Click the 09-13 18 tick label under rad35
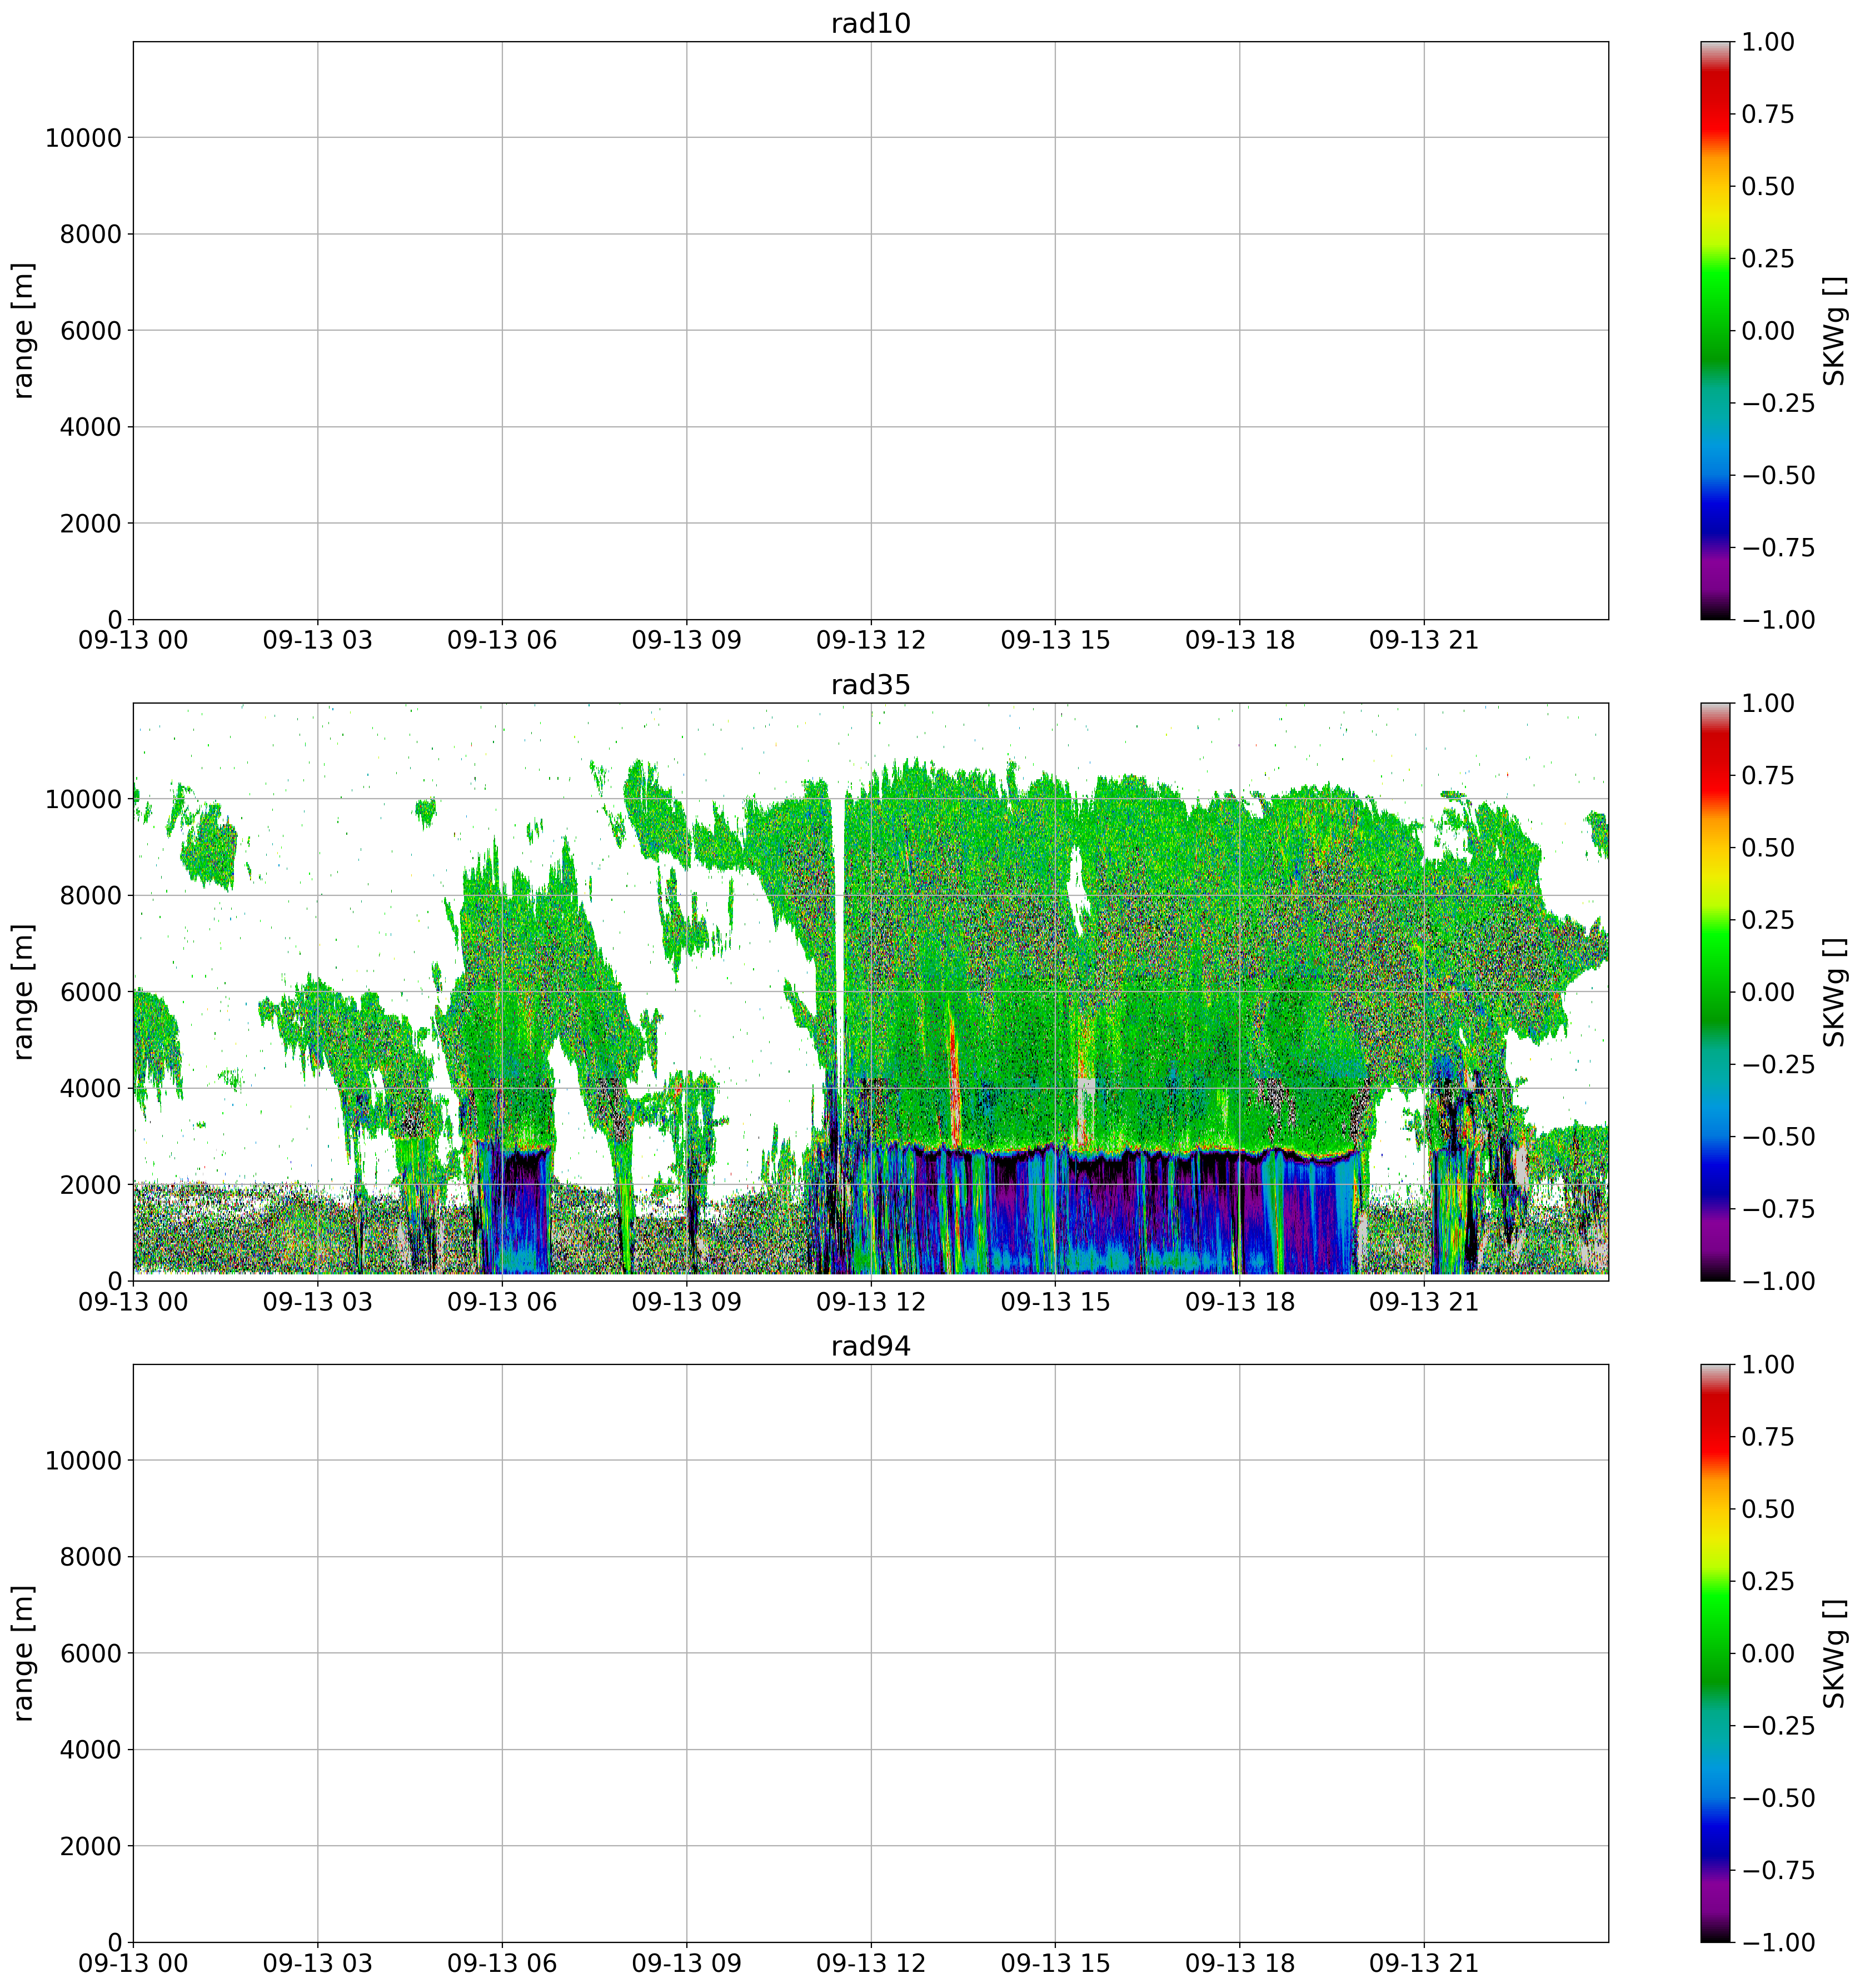Viewport: 1860px width, 1988px height. (1239, 1302)
